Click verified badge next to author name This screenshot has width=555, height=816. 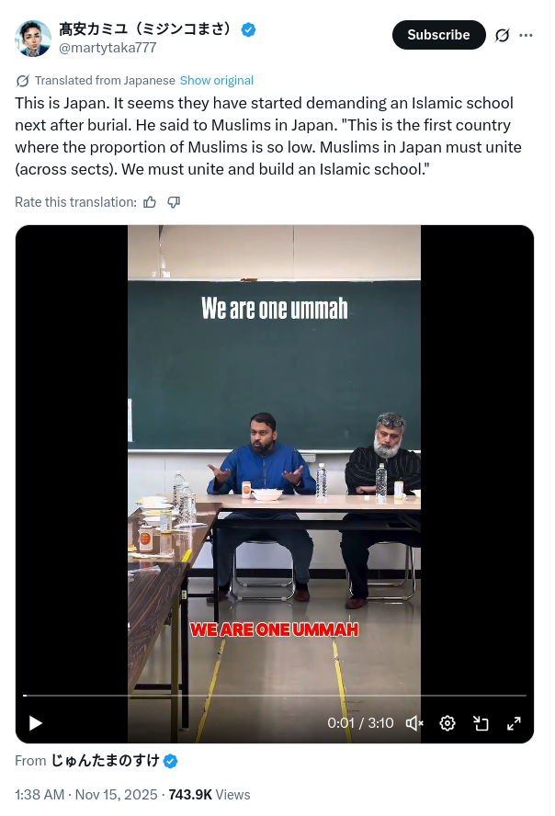pyautogui.click(x=248, y=29)
